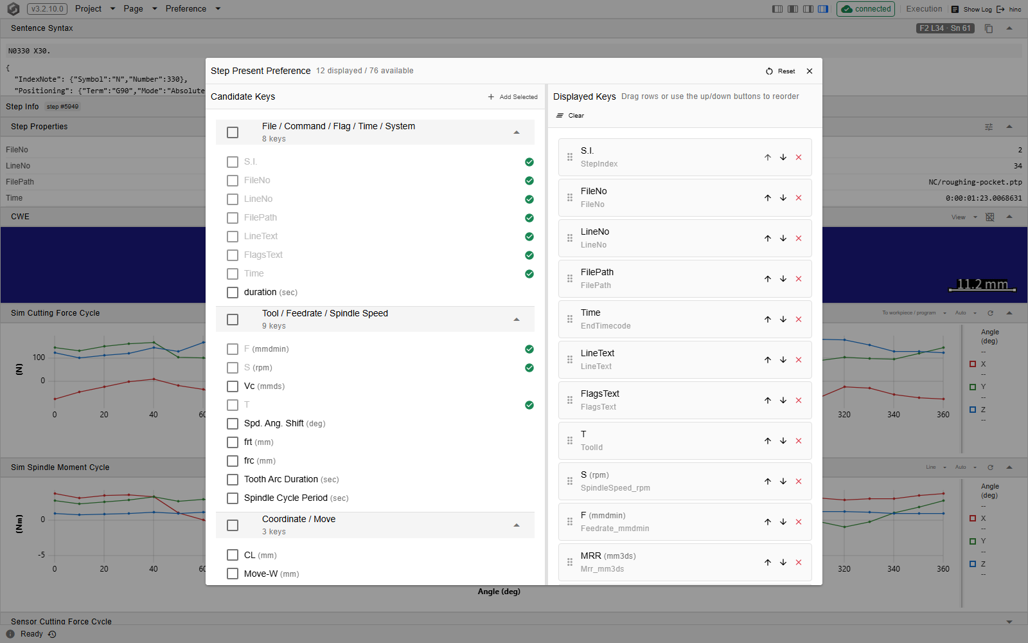Click the hinc user menu
The image size is (1028, 643).
(1009, 9)
